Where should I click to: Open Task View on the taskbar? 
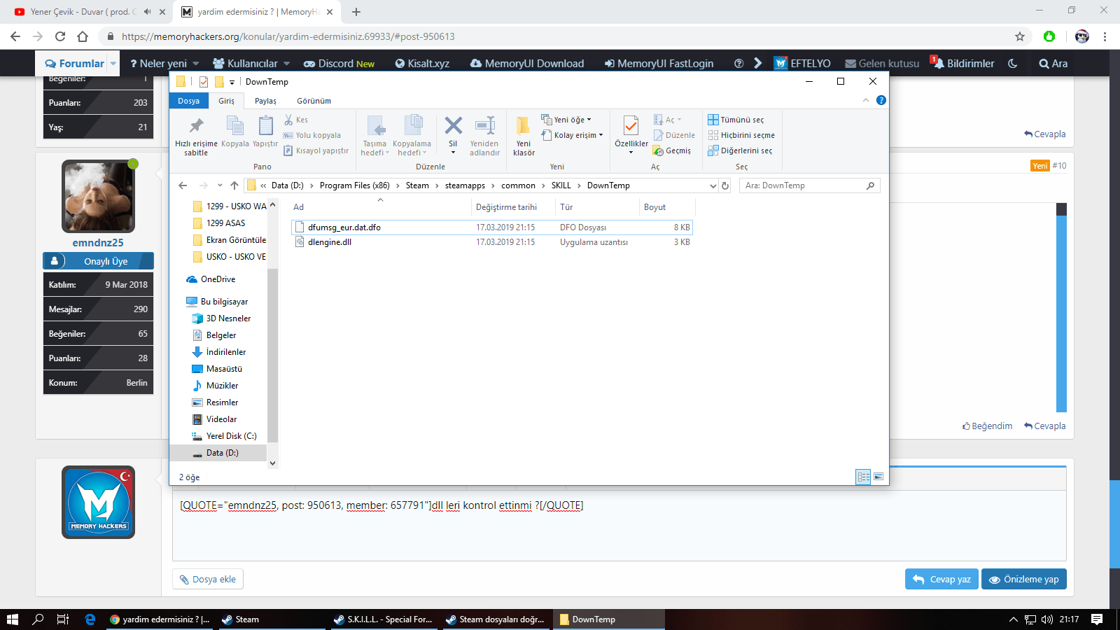(62, 619)
